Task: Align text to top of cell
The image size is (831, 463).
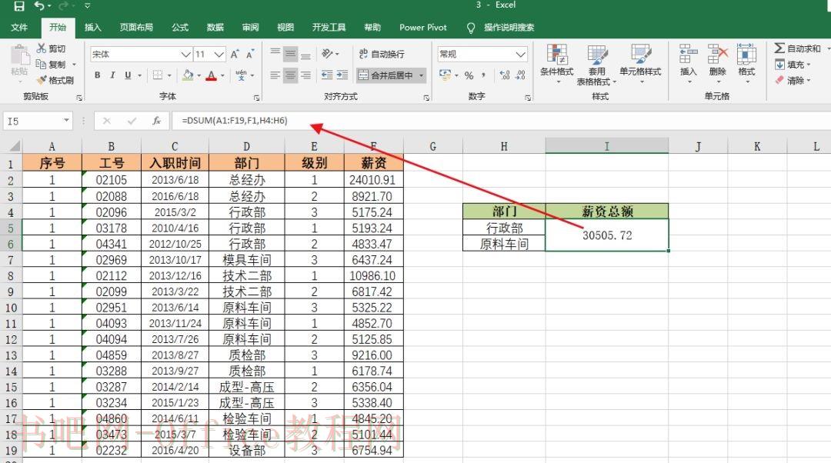Action: click(x=275, y=54)
